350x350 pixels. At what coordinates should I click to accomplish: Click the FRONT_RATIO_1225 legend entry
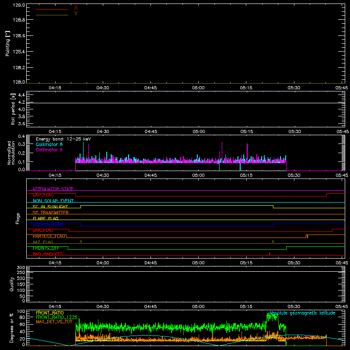click(x=56, y=317)
